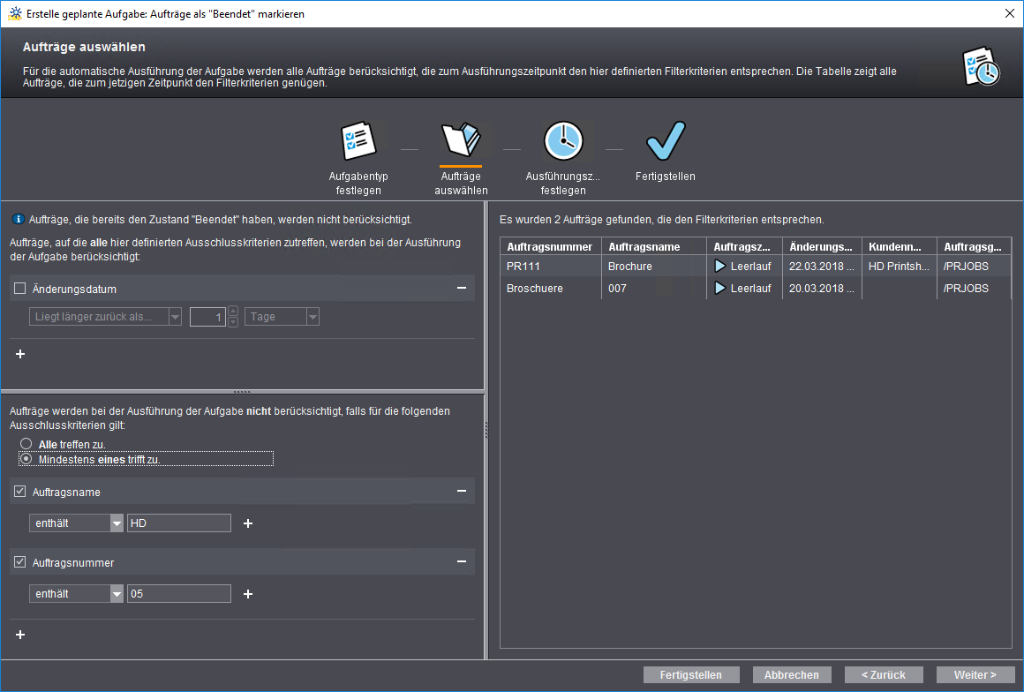Click the /PRJOBS cell in PR111 row

coord(974,267)
